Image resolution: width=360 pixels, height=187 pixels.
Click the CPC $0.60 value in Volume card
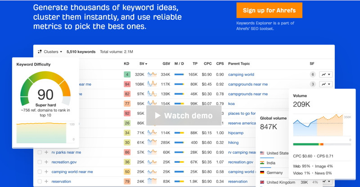pyautogui.click(x=302, y=156)
